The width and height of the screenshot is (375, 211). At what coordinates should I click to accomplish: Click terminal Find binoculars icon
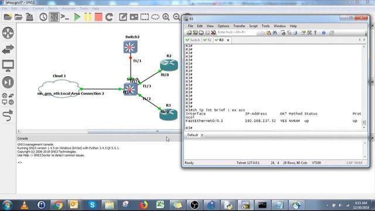[x=275, y=33]
